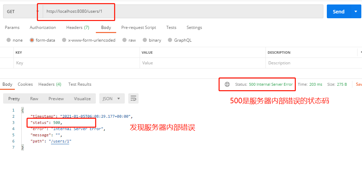362x169 pixels.
Task: Click the "message" line in response
Action: click(x=47, y=135)
